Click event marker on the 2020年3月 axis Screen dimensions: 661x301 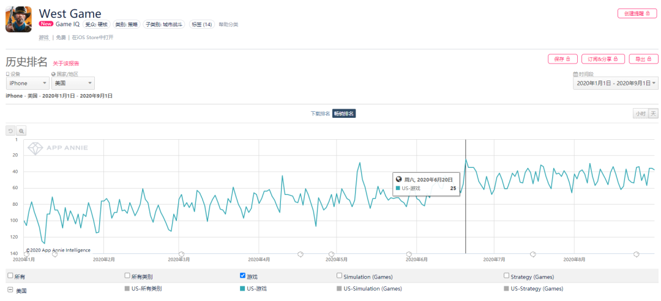181,254
